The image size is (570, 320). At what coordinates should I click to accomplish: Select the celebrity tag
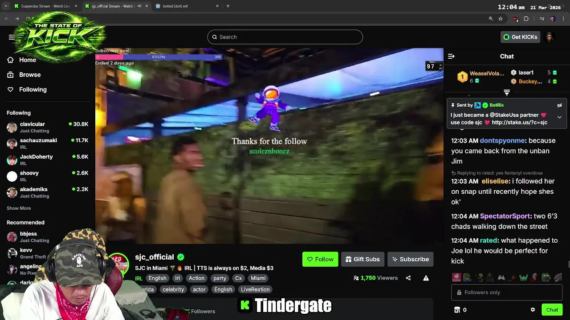[173, 289]
